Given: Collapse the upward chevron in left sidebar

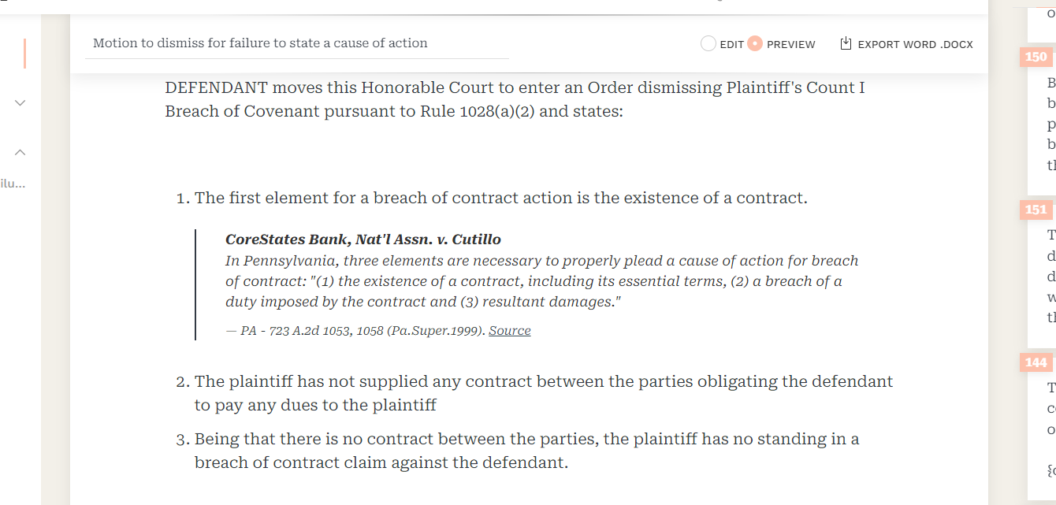Looking at the screenshot, I should pyautogui.click(x=20, y=152).
